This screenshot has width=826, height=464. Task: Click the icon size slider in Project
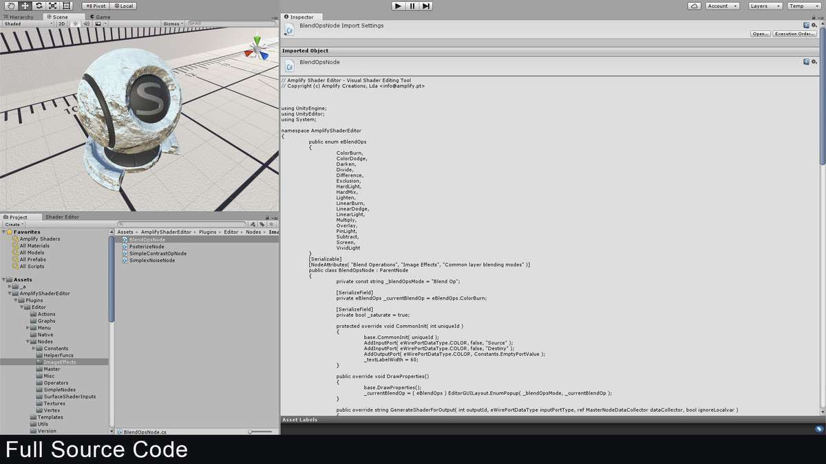(260, 432)
